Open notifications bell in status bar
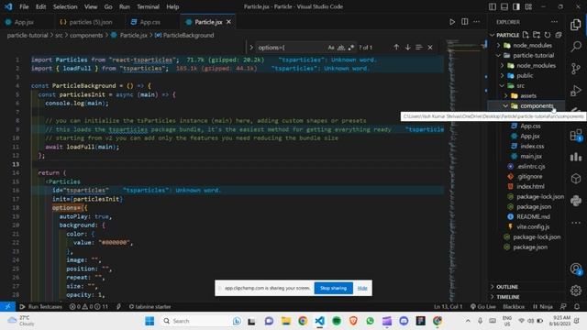The image size is (587, 330). point(577,306)
